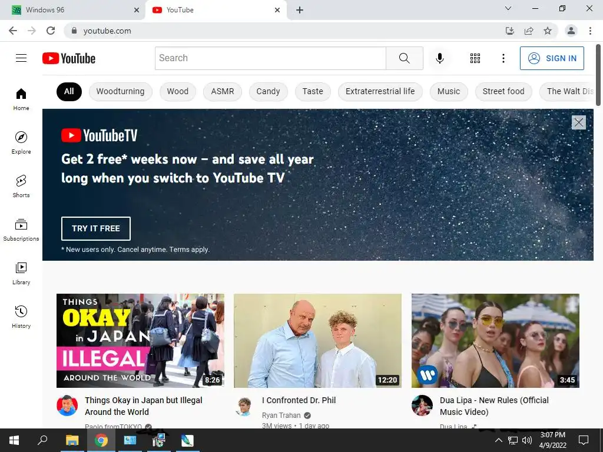Screen dimensions: 603x452
Task: Click the share page icon in address bar
Action: (x=529, y=31)
